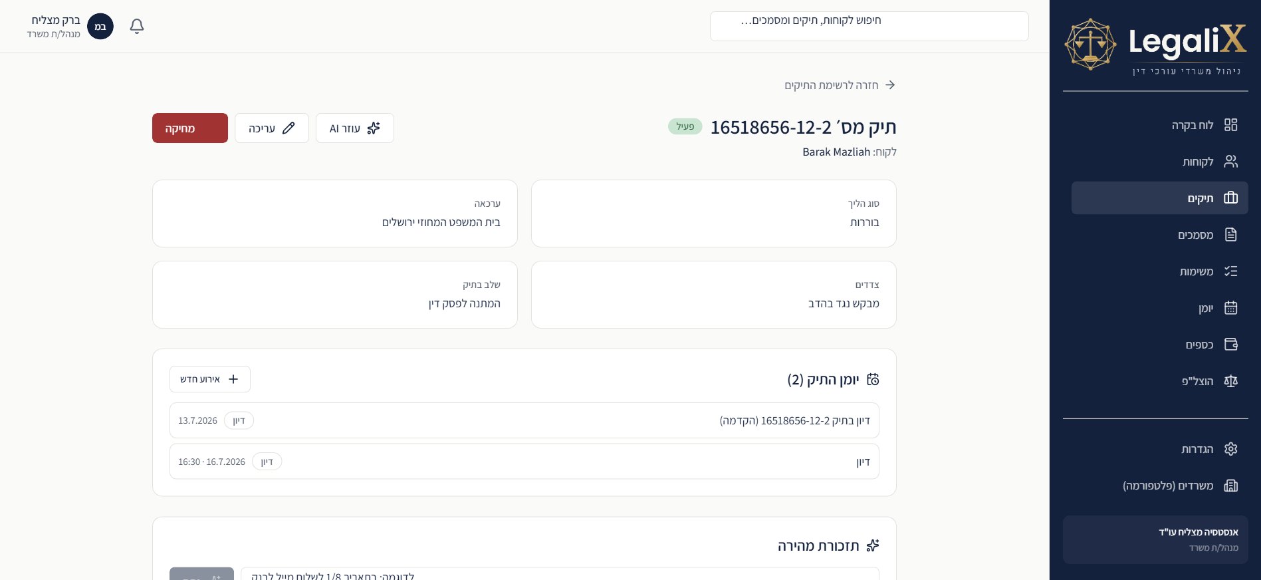Open משימות sidebar item
Image resolution: width=1261 pixels, height=580 pixels.
click(x=1159, y=271)
